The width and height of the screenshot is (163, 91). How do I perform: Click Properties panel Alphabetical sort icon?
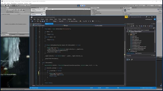pos(129,60)
